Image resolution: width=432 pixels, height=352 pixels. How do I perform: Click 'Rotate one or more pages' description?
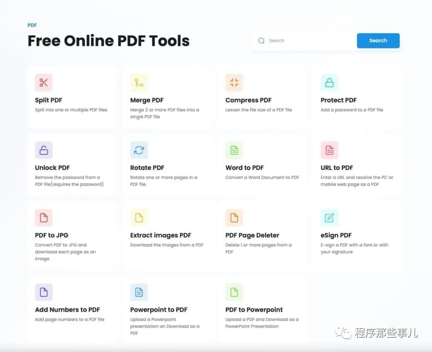[x=164, y=181]
